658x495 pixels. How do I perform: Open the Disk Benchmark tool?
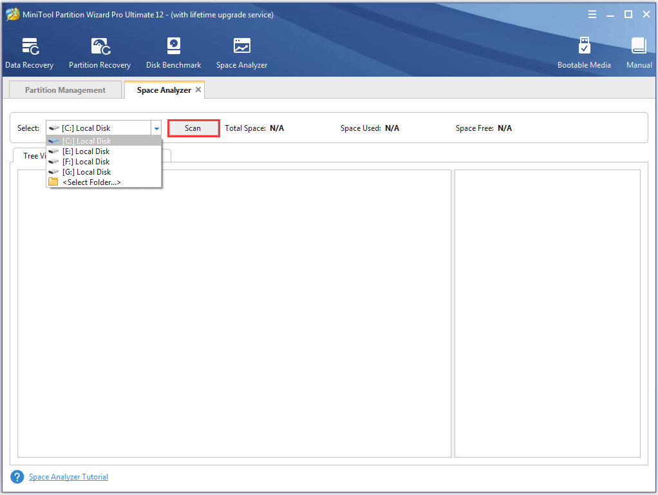(x=173, y=52)
